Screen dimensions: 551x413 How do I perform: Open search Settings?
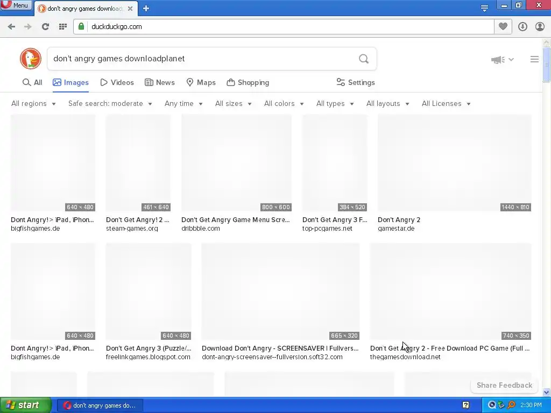[356, 82]
